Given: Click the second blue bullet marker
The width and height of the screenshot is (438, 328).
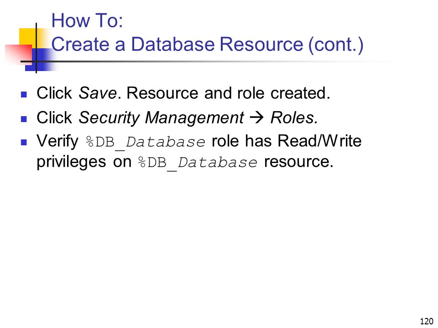Looking at the screenshot, I should click(x=24, y=119).
